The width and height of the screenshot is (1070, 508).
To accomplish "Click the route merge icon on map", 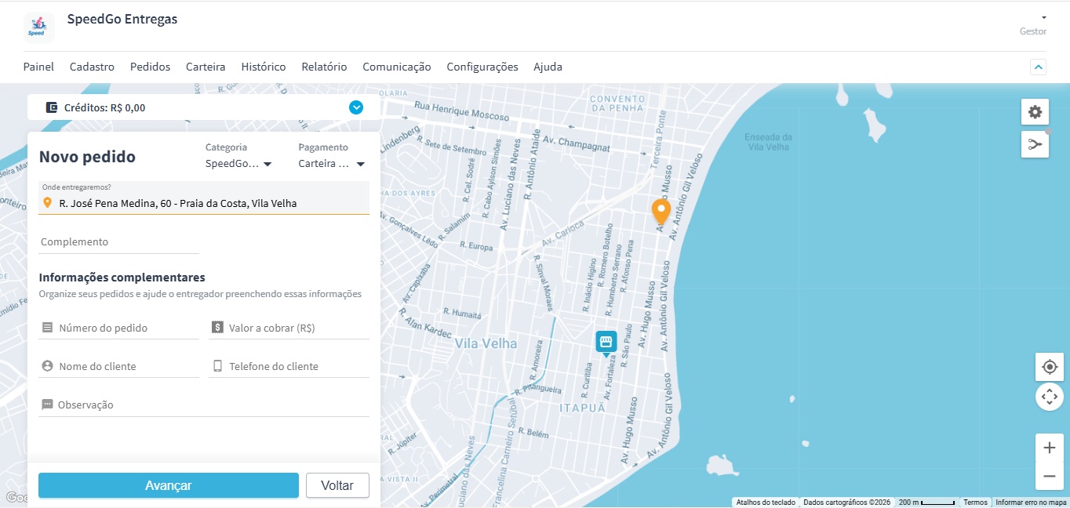I will point(1035,144).
